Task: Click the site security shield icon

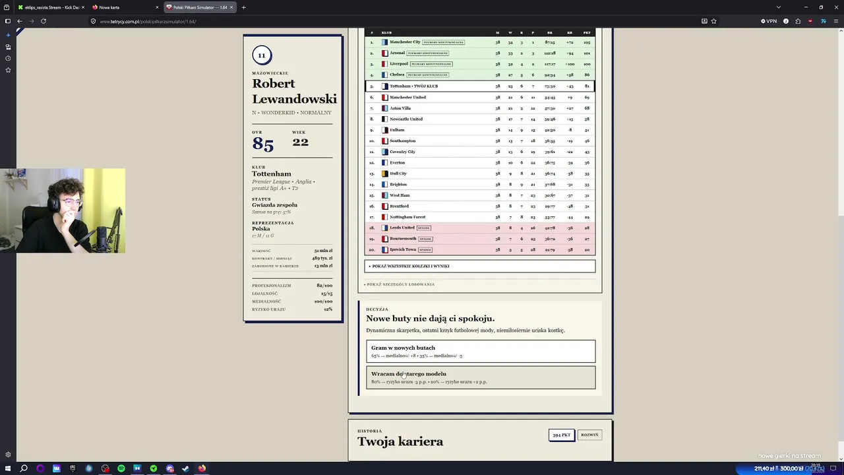Action: 94,21
